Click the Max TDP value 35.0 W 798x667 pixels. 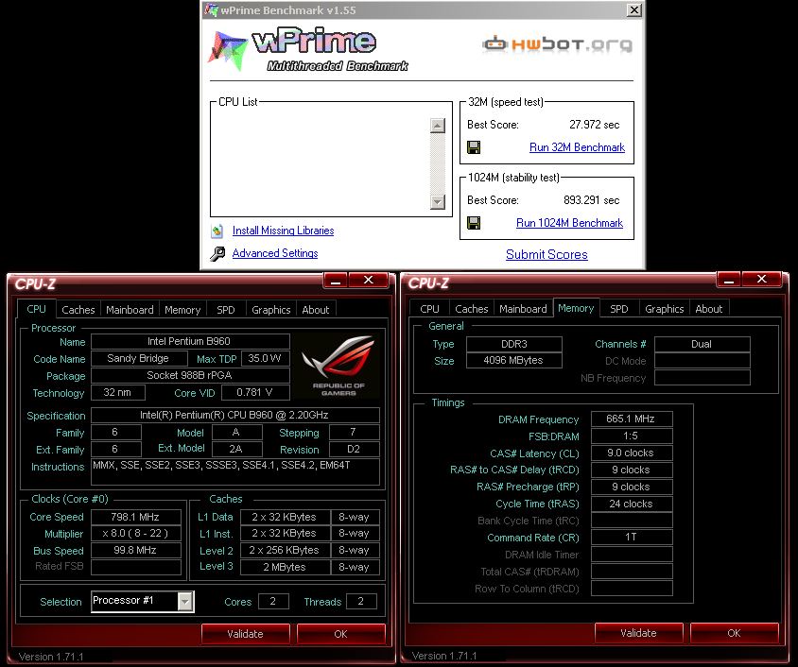265,358
